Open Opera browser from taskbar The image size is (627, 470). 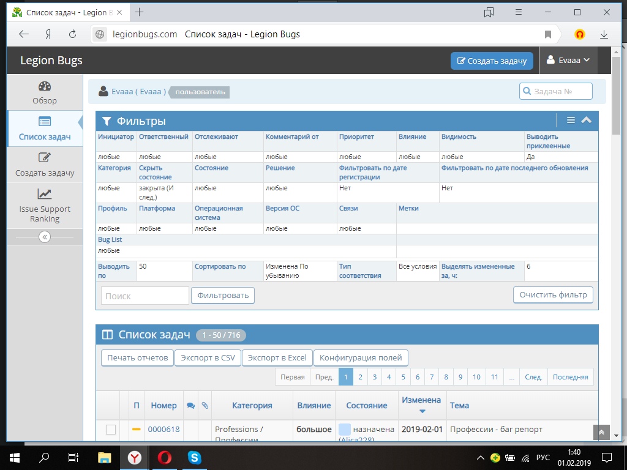pos(164,458)
